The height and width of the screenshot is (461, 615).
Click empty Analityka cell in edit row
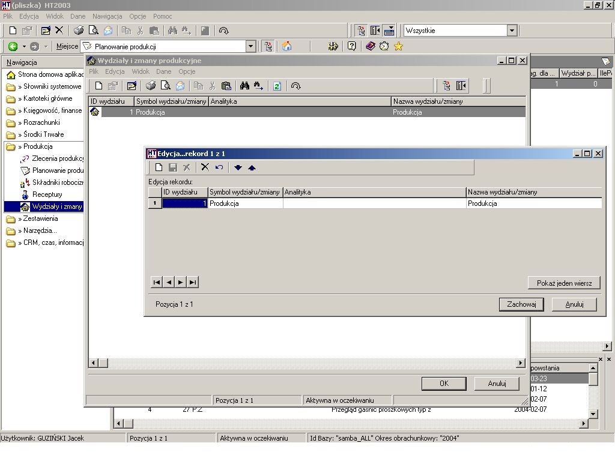375,203
